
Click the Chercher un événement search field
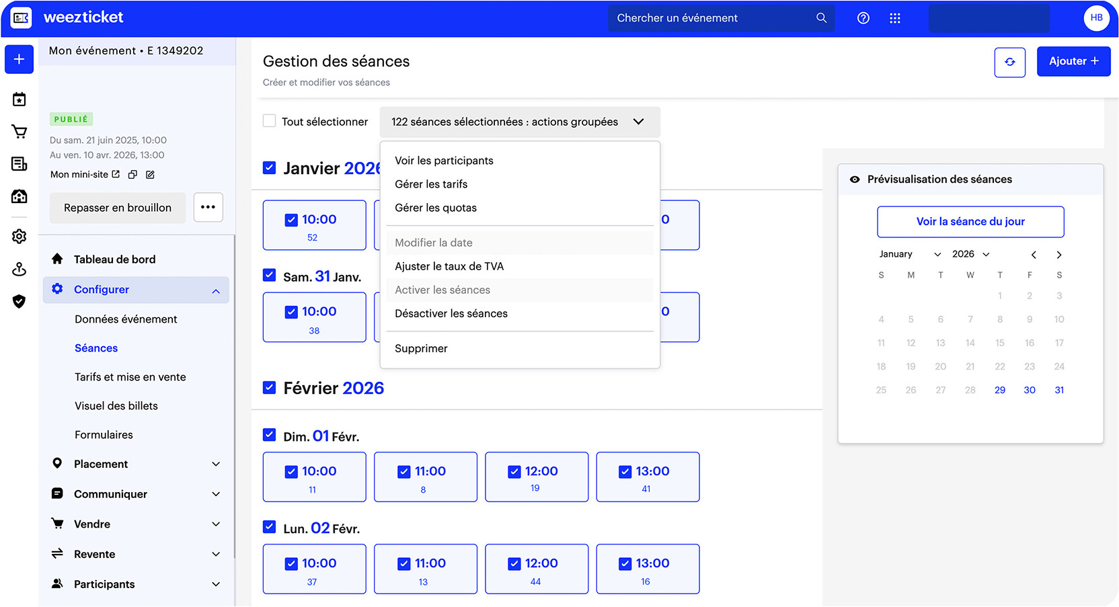pos(713,18)
